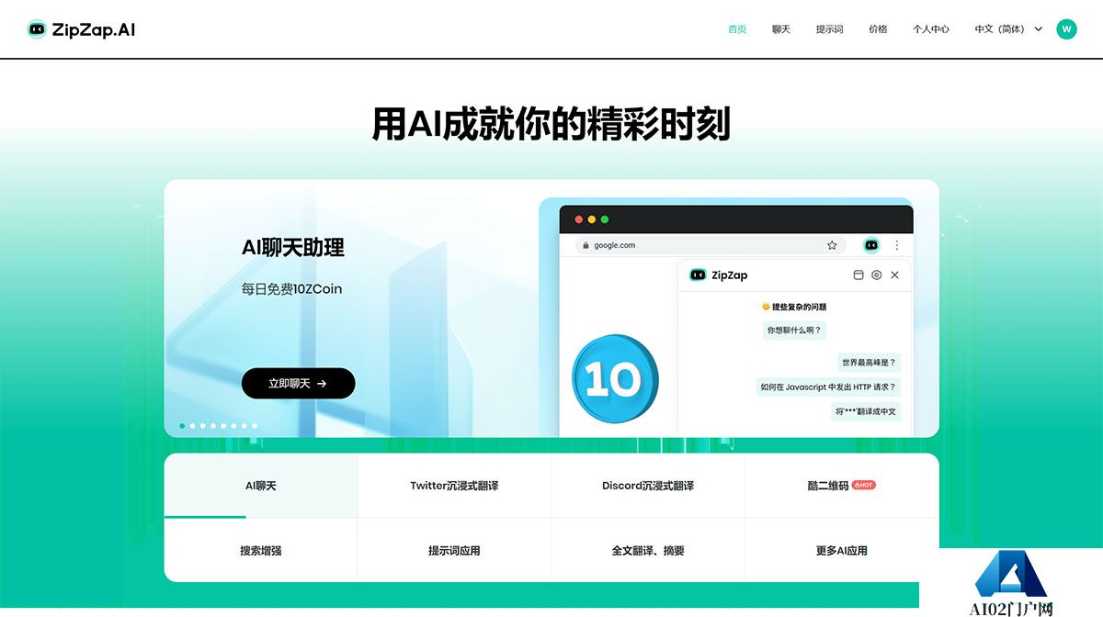Click the bookmark star in browser mockup
The height and width of the screenshot is (617, 1103).
pyautogui.click(x=832, y=245)
